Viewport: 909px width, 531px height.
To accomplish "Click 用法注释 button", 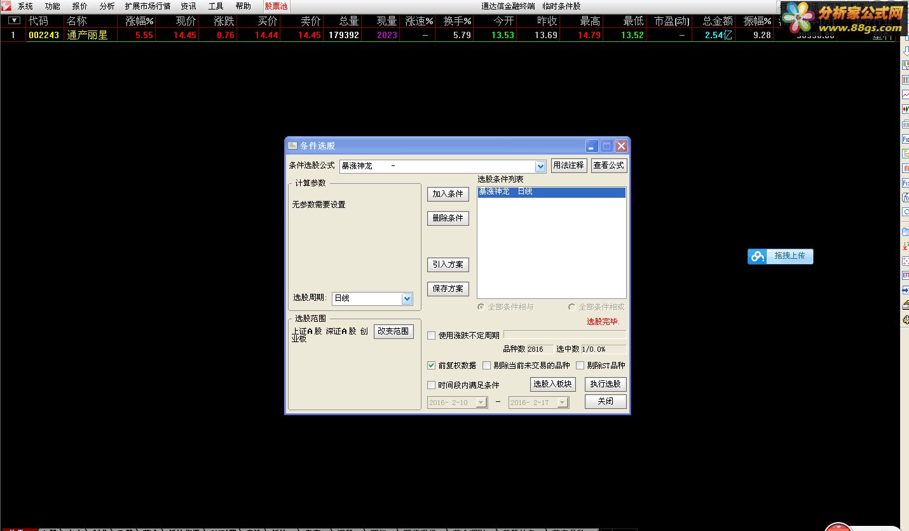I will point(569,165).
